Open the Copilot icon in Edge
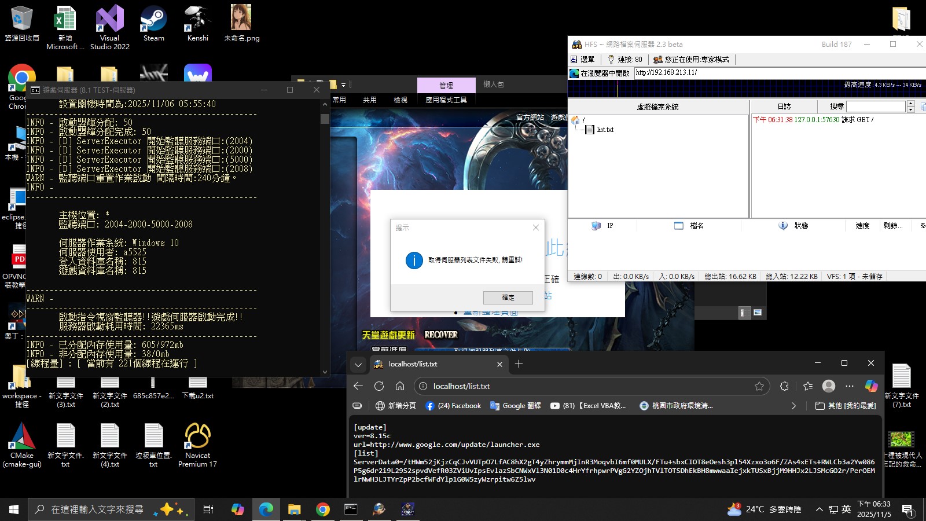The image size is (926, 521). pos(871,386)
